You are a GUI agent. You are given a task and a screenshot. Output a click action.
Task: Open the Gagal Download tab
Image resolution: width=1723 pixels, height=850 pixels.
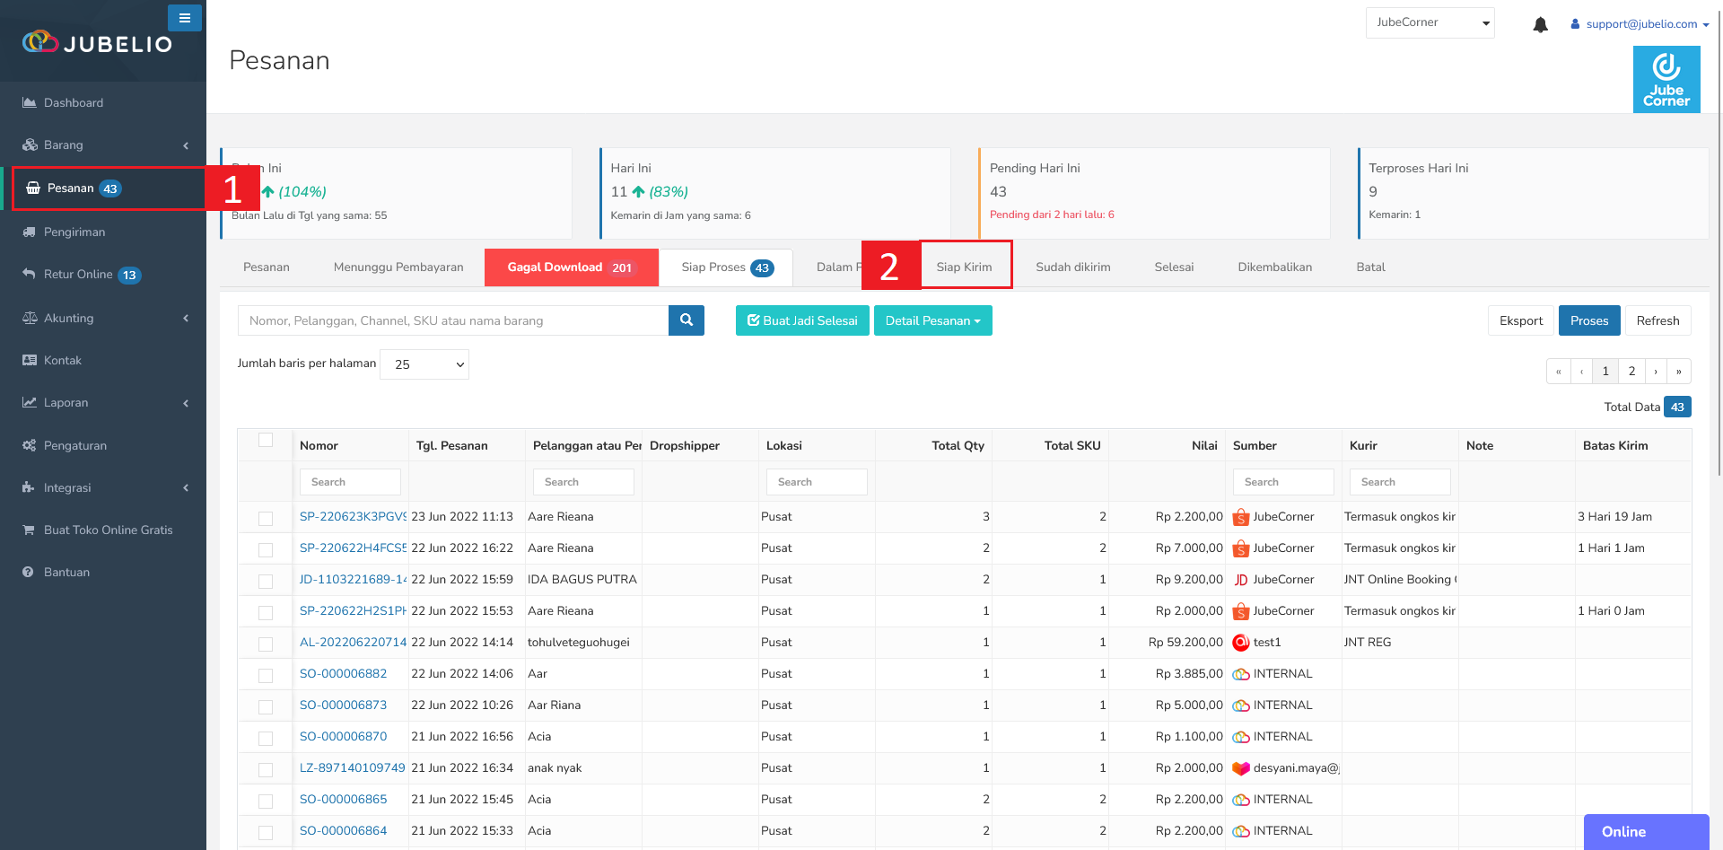click(572, 267)
